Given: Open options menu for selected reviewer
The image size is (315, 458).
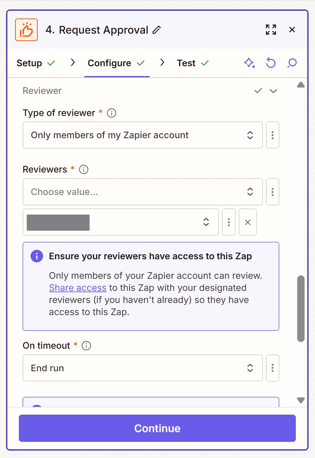Looking at the screenshot, I should pyautogui.click(x=229, y=222).
